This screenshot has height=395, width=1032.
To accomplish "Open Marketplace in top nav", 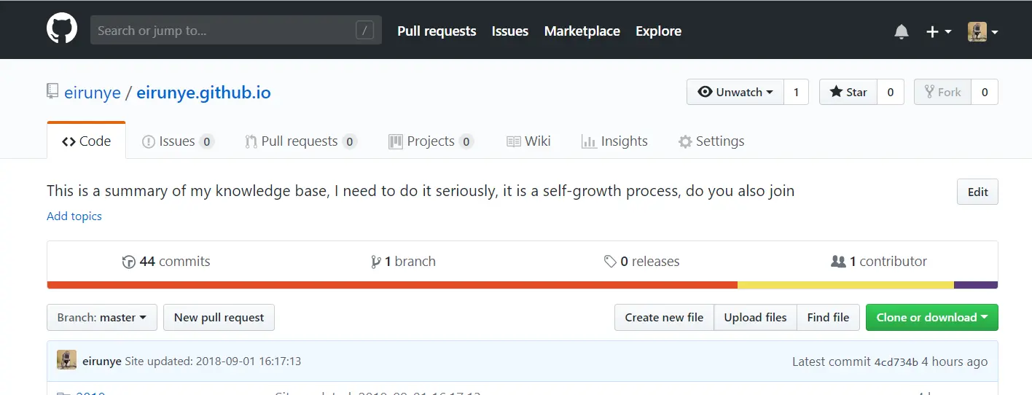I will [582, 31].
